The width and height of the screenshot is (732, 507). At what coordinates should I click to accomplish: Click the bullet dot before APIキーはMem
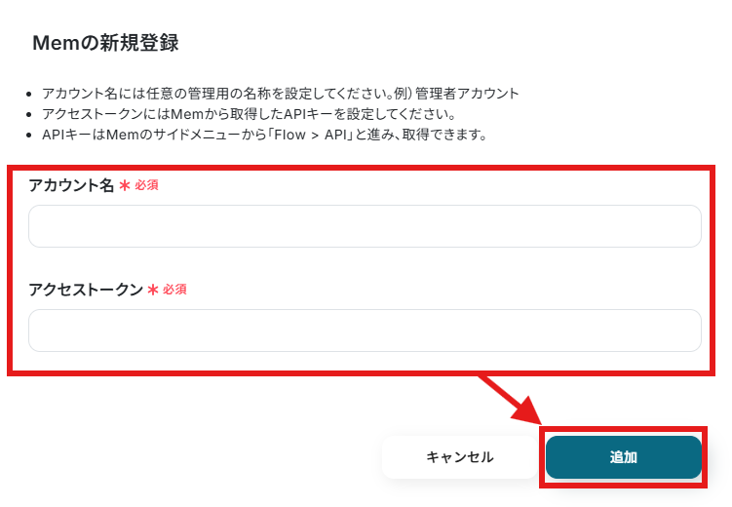click(x=29, y=136)
